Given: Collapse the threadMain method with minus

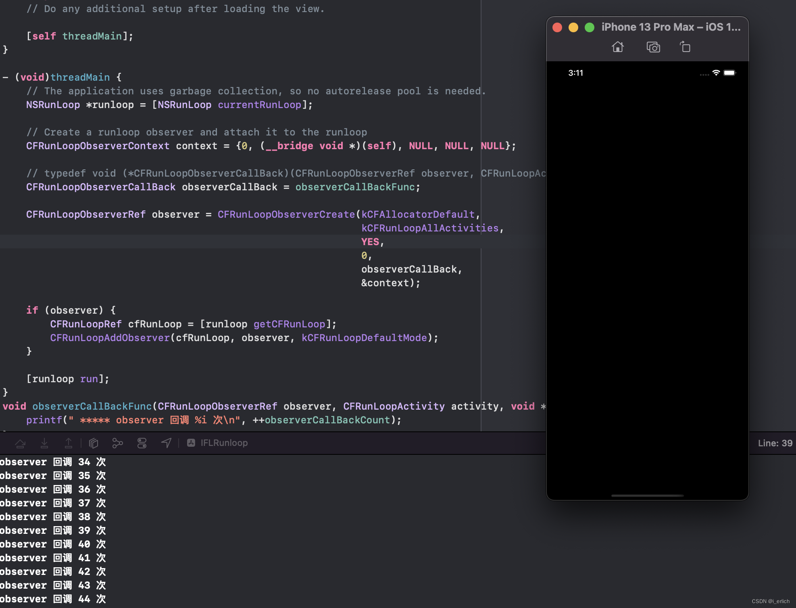Looking at the screenshot, I should point(5,77).
